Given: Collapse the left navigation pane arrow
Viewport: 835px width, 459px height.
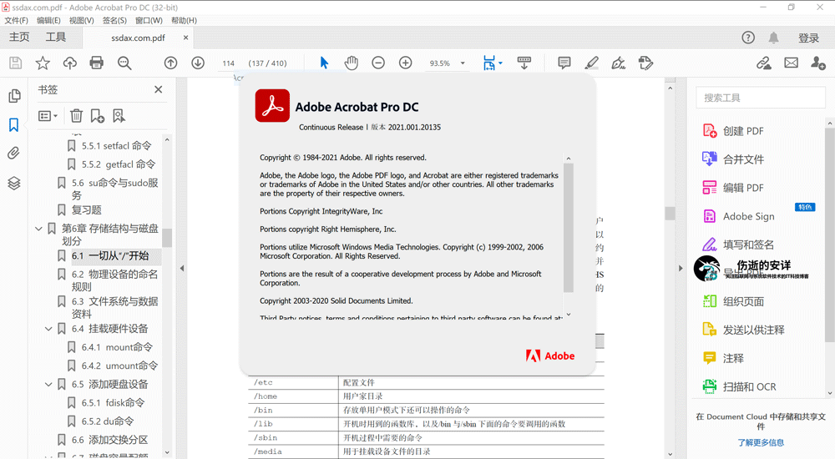Looking at the screenshot, I should tap(182, 269).
